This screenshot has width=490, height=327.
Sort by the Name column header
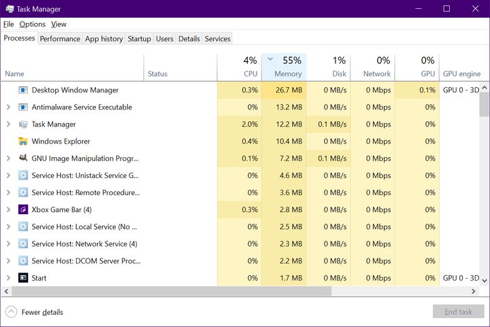(72, 68)
